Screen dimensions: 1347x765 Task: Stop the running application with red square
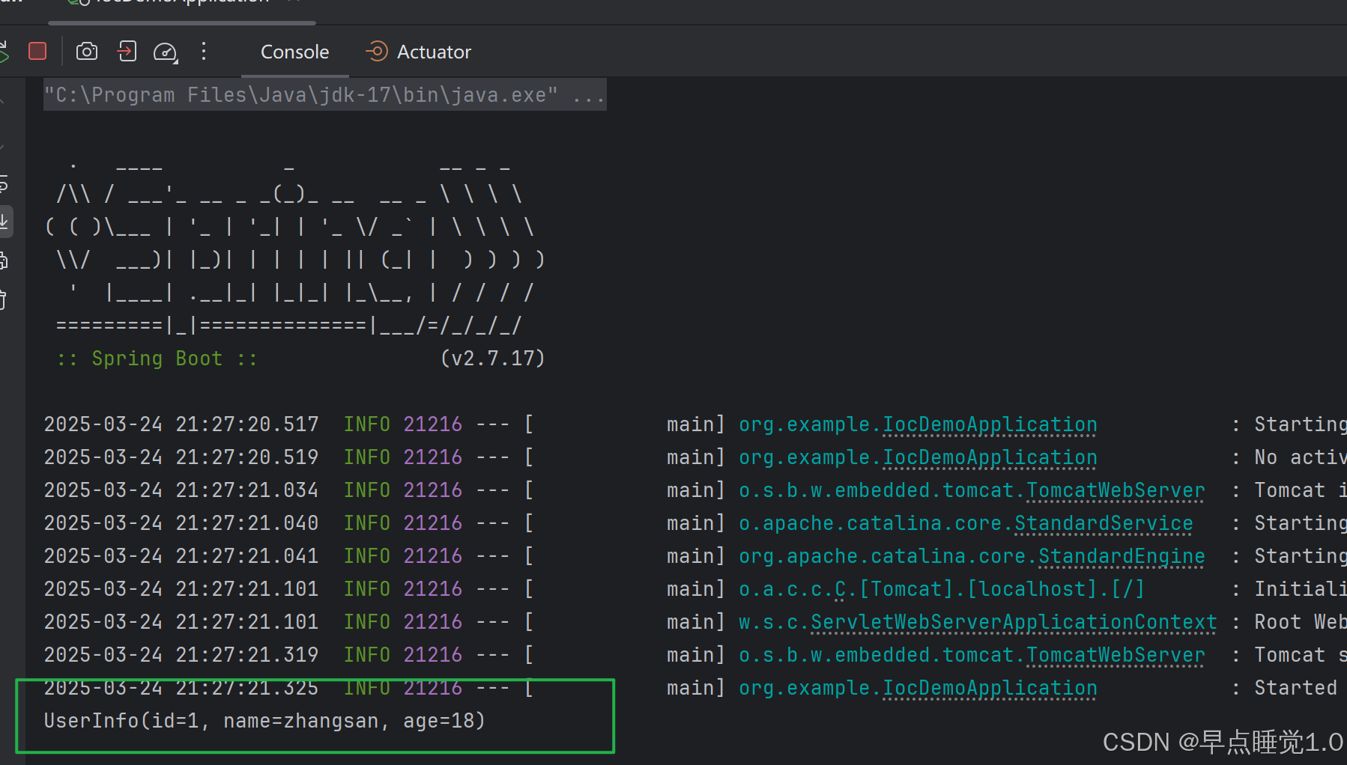(37, 51)
